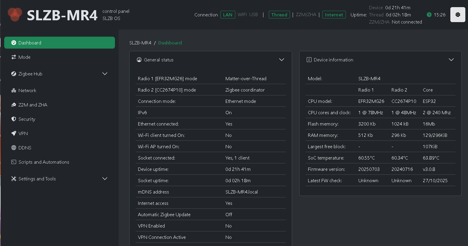Open the Z2M and ZHA page
Image resolution: width=468 pixels, height=246 pixels.
[33, 105]
